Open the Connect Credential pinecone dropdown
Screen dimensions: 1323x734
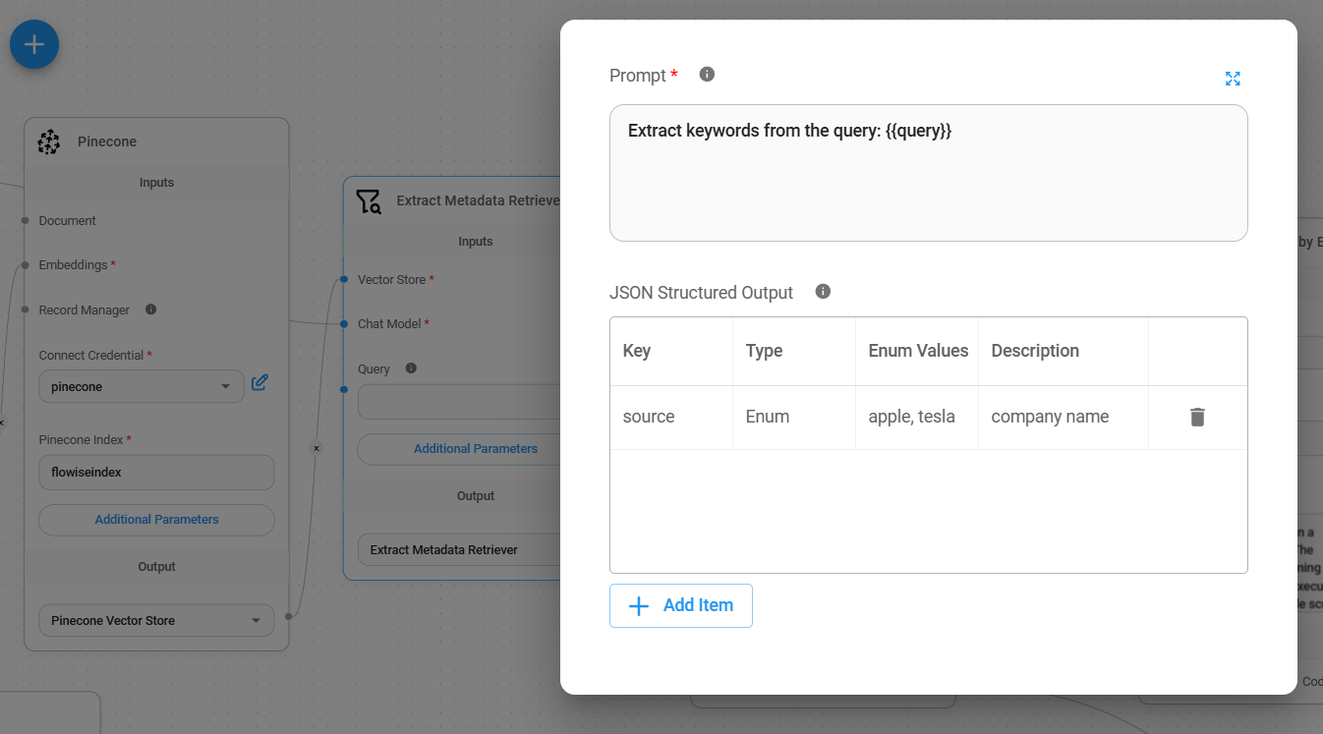[142, 387]
